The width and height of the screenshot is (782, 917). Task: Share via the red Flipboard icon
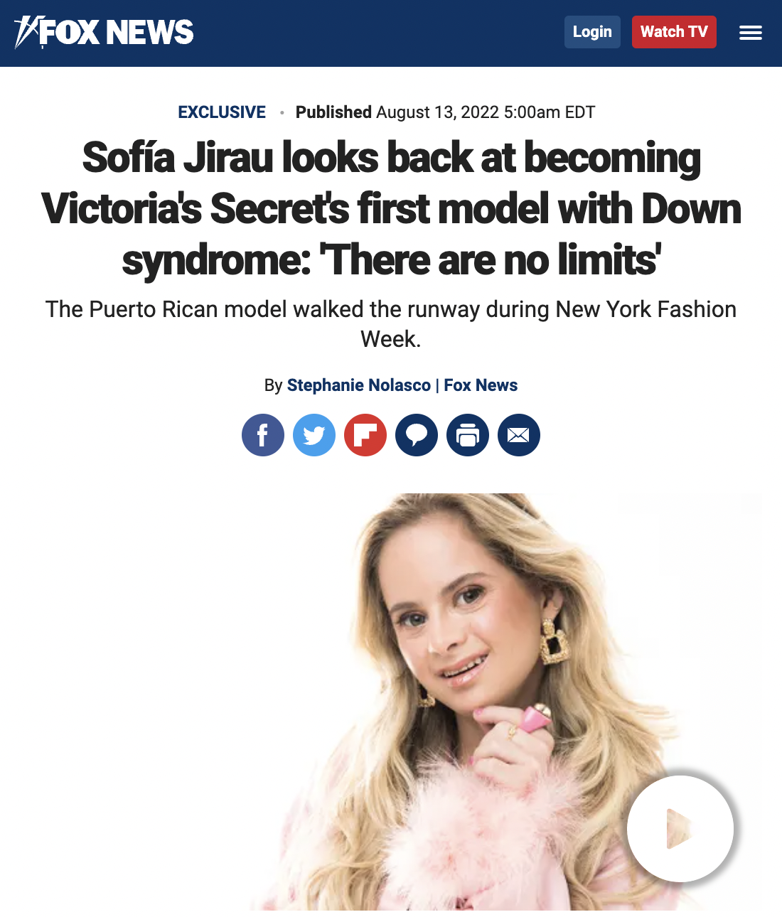pyautogui.click(x=365, y=435)
